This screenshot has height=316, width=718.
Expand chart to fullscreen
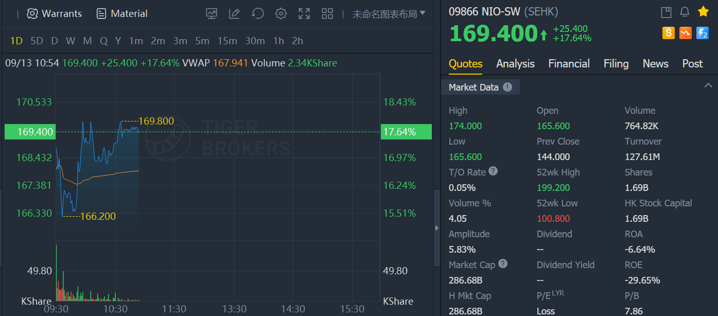304,14
